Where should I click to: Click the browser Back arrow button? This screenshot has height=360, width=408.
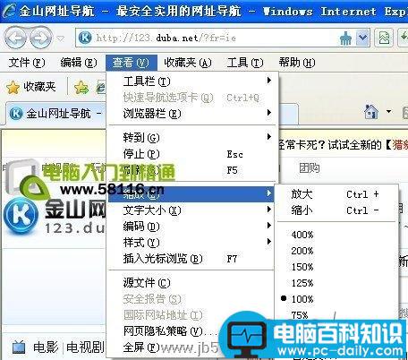16,38
